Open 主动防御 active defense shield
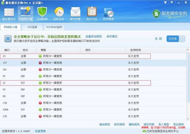The width and height of the screenshot is (190, 134). point(42,14)
